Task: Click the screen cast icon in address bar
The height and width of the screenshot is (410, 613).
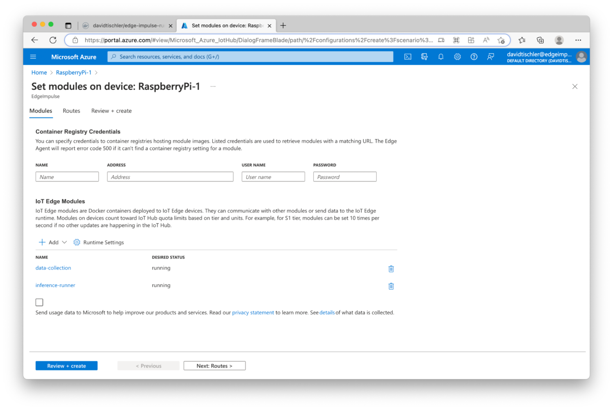Action: [x=441, y=40]
